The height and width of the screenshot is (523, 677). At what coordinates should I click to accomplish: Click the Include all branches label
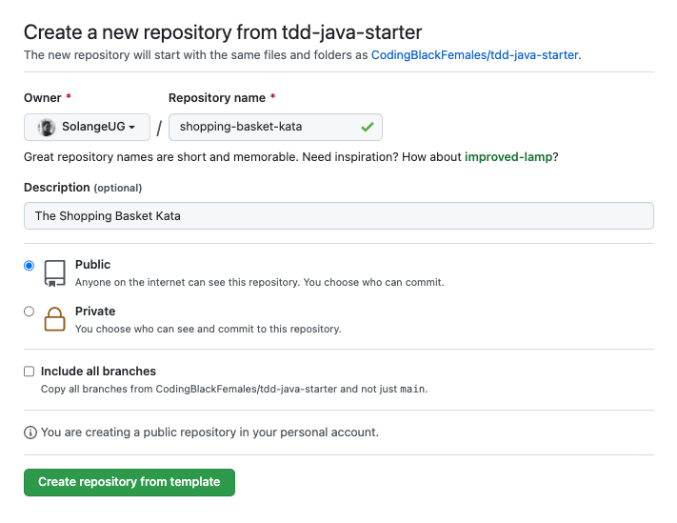[98, 372]
